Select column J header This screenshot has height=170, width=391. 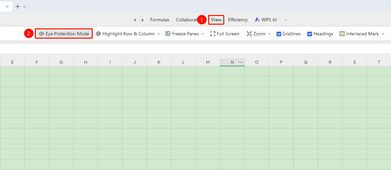[135, 62]
